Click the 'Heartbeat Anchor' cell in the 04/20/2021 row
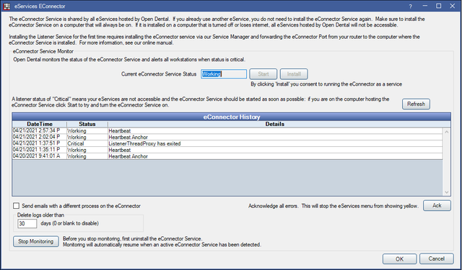This screenshot has height=270, width=462. (275, 156)
